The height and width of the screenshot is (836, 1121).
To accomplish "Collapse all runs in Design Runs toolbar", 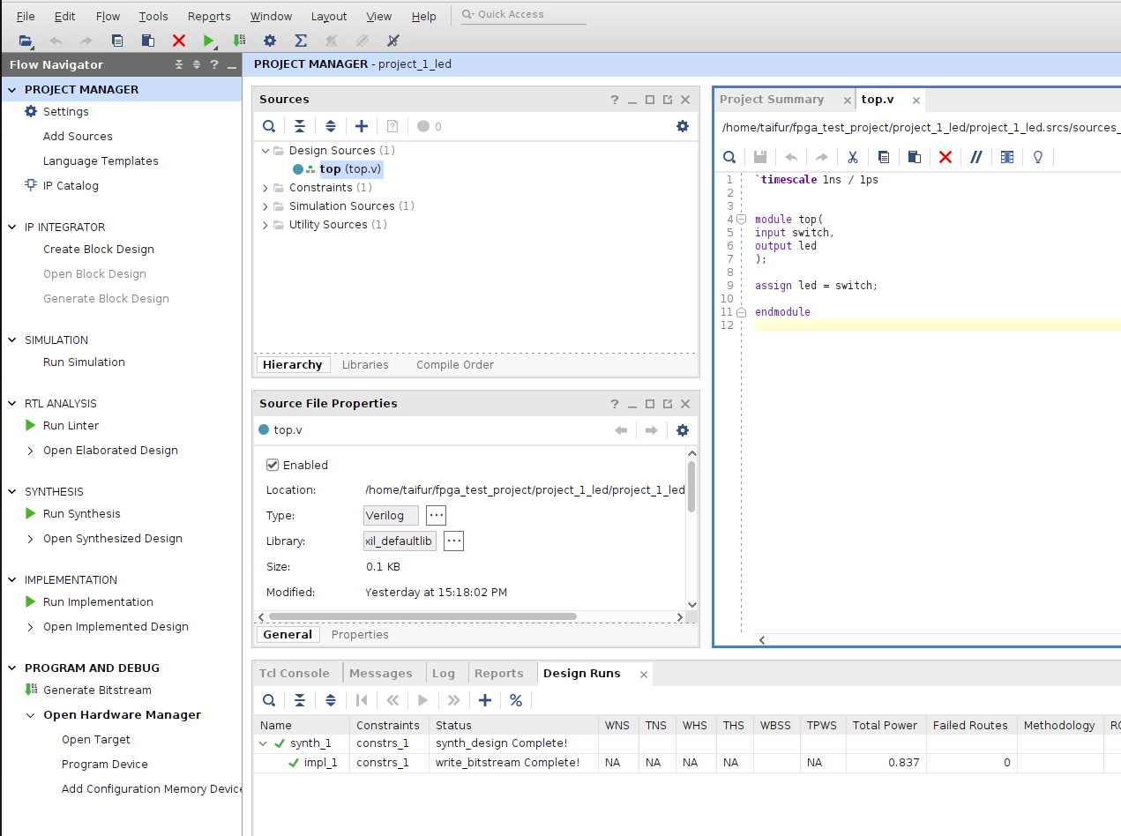I will (x=300, y=700).
